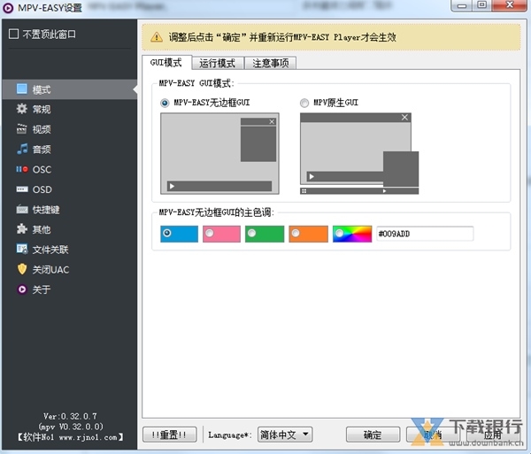Toggle the 不置顶此窗口 checkbox
Image resolution: width=531 pixels, height=454 pixels.
pyautogui.click(x=13, y=34)
